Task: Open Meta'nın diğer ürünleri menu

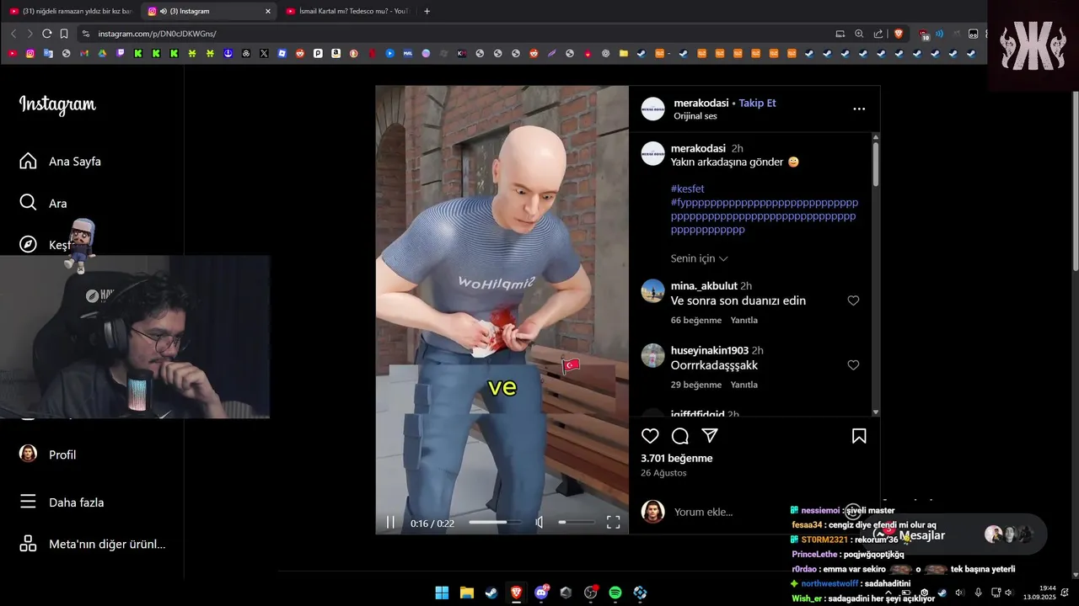Action: 93,544
